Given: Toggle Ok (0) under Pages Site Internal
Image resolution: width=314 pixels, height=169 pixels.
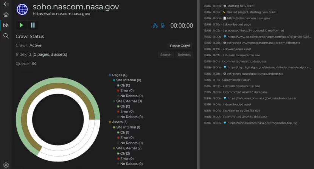Looking at the screenshot, I should pyautogui.click(x=124, y=85).
